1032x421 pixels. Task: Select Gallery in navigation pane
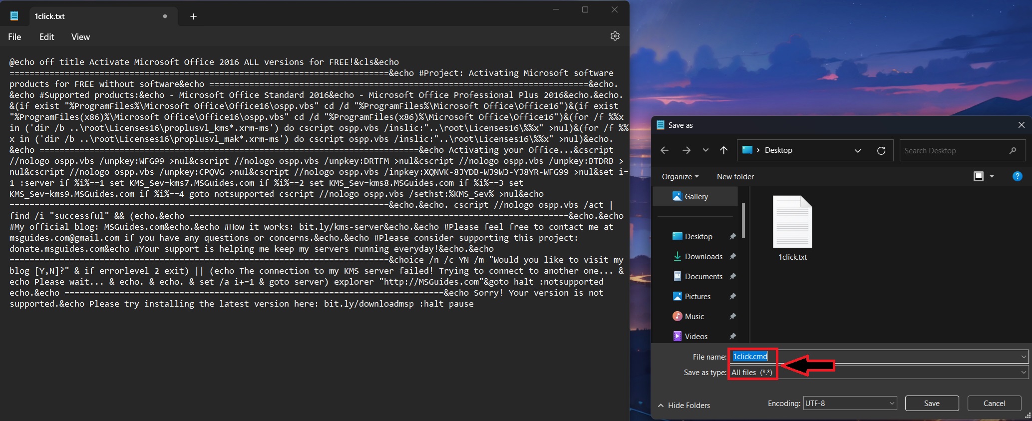[695, 197]
